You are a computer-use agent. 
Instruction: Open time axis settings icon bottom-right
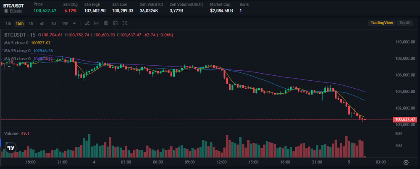click(x=406, y=162)
